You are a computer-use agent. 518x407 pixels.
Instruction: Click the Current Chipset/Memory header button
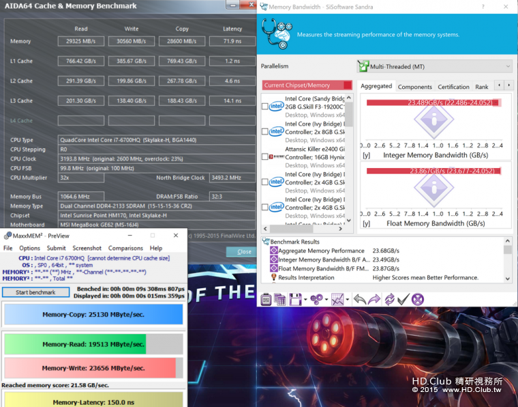pyautogui.click(x=307, y=85)
